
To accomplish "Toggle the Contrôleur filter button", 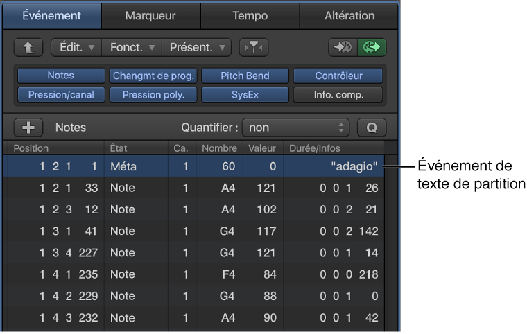I will click(338, 76).
